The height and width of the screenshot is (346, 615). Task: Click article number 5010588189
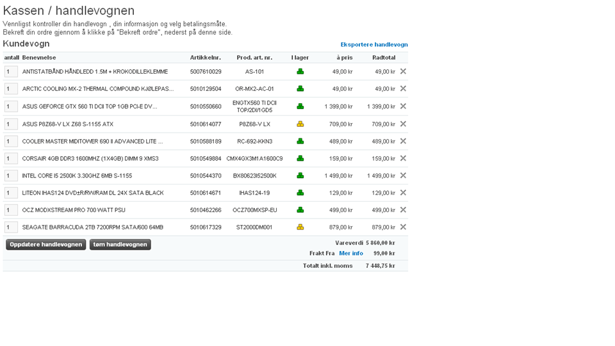(x=206, y=141)
